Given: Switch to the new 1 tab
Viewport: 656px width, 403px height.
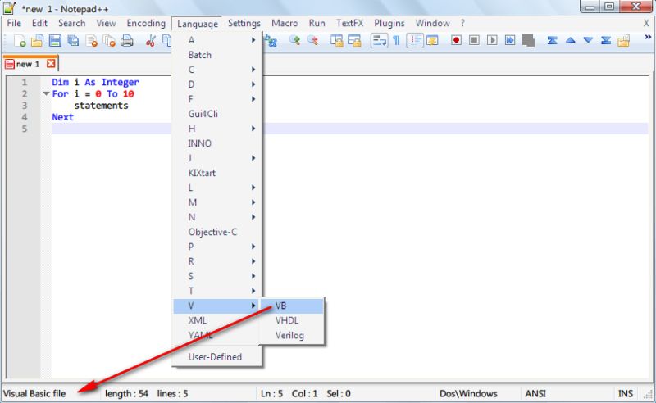Looking at the screenshot, I should pyautogui.click(x=27, y=64).
